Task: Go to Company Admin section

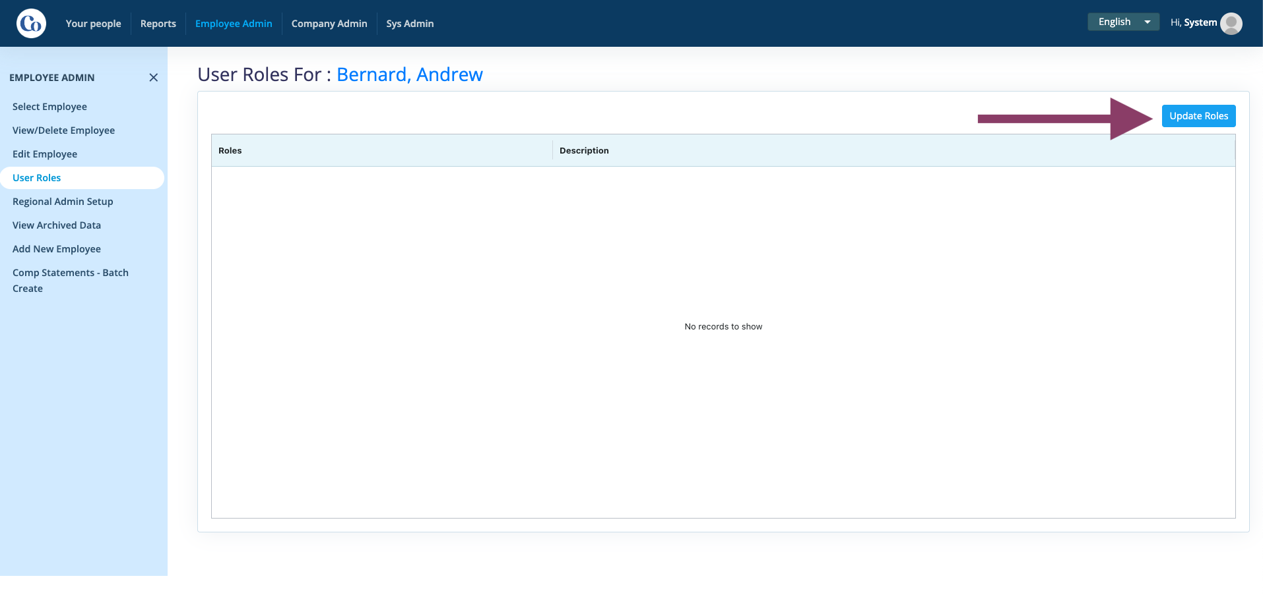Action: point(329,24)
